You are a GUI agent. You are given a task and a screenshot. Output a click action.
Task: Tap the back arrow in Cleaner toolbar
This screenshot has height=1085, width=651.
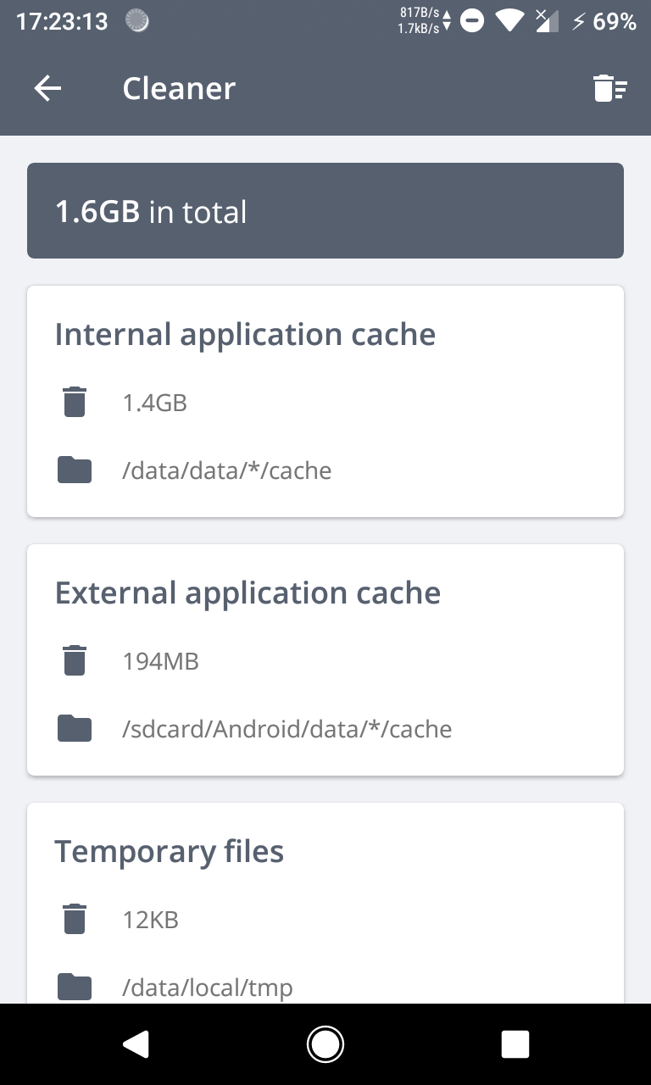click(x=47, y=88)
